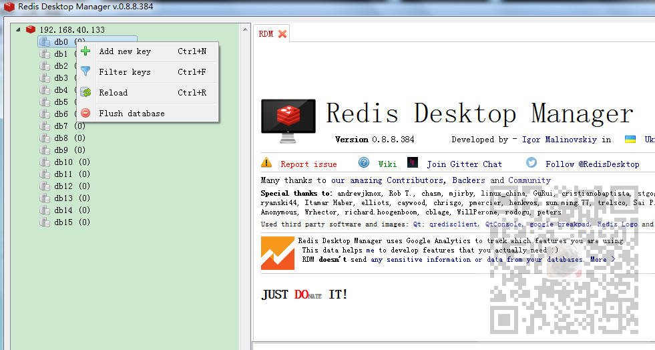The height and width of the screenshot is (350, 655).
Task: Click the database icon next to db12
Action: point(45,186)
